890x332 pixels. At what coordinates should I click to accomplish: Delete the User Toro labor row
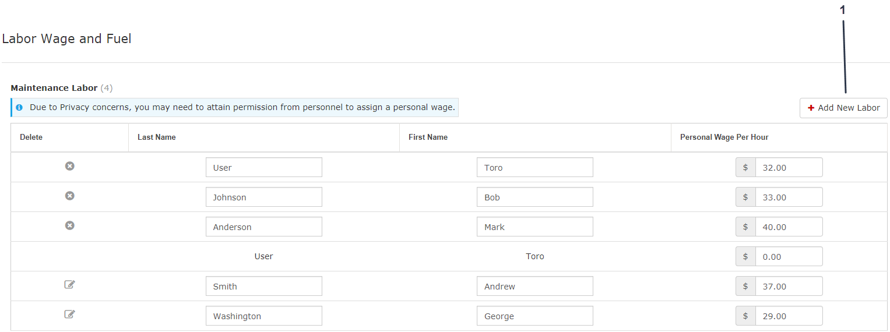pyautogui.click(x=69, y=167)
